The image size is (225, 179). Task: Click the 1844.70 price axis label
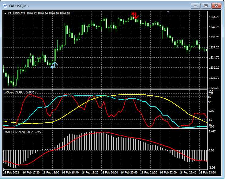point(214,17)
